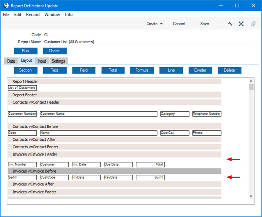262x217 pixels.
Task: Click the Check button
Action: click(54, 51)
